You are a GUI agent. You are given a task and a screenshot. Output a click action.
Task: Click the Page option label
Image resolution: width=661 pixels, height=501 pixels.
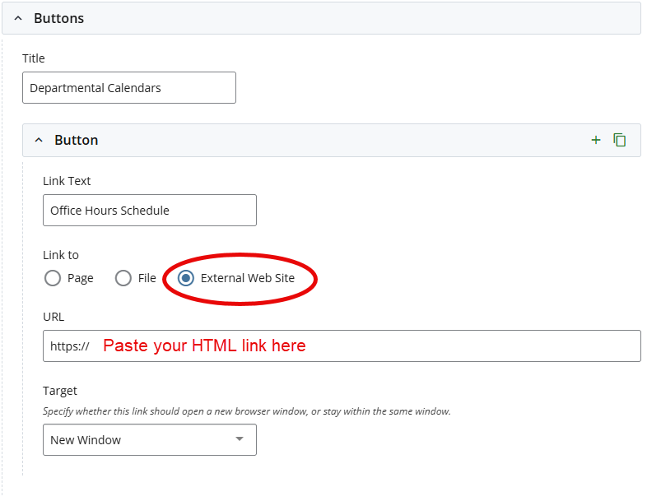81,279
